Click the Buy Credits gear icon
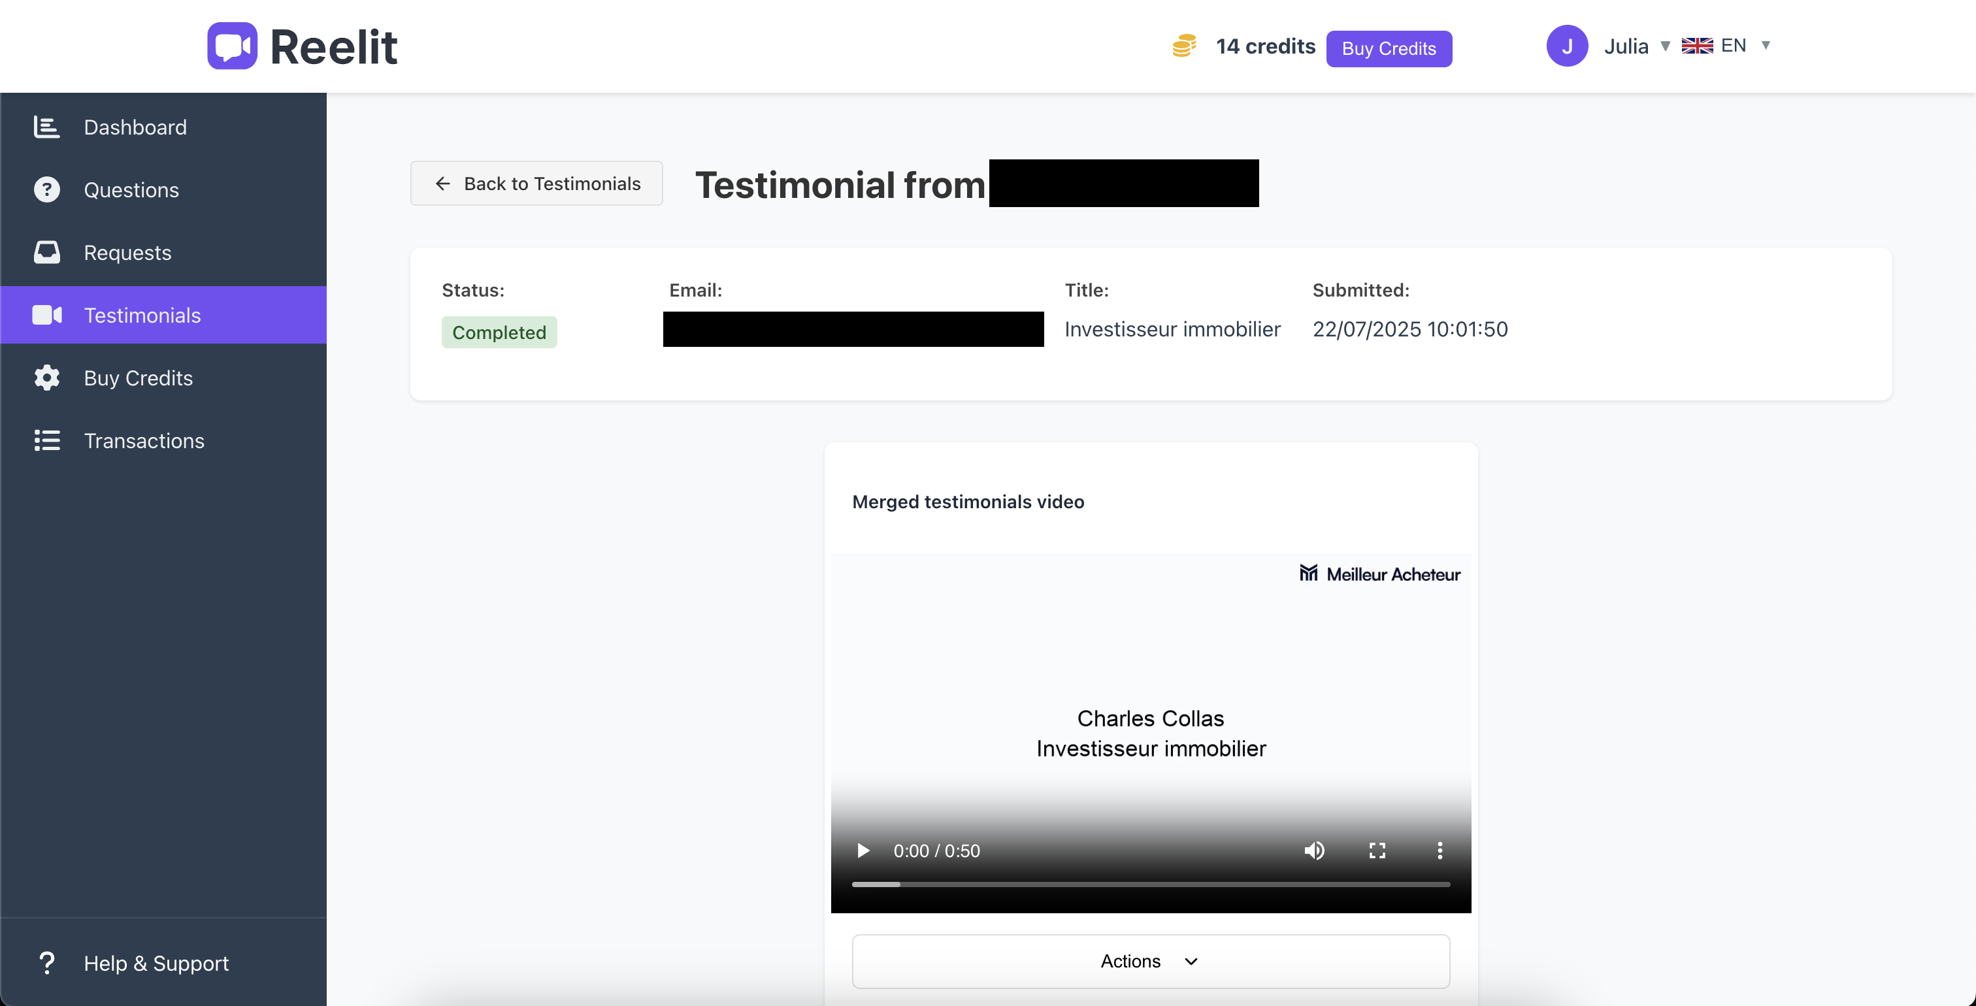 point(46,378)
